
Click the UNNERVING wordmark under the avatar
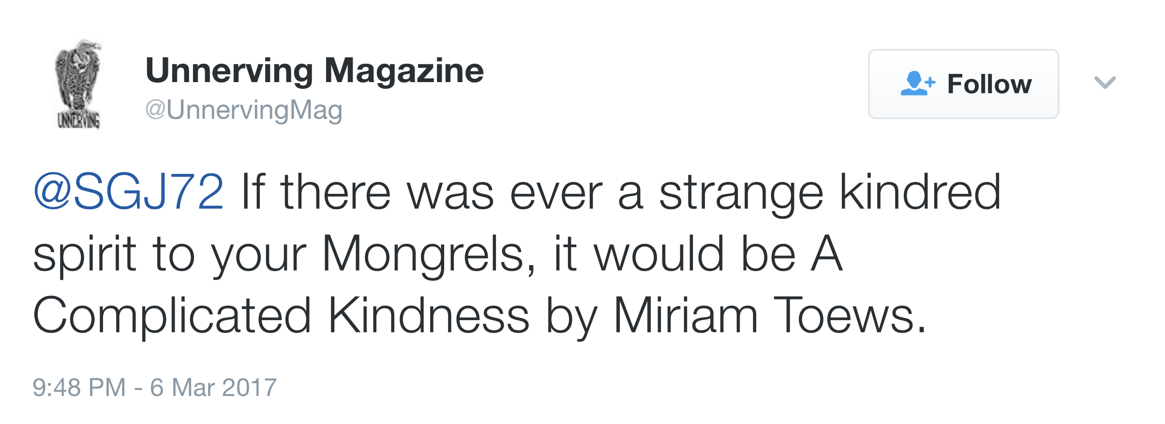[79, 120]
